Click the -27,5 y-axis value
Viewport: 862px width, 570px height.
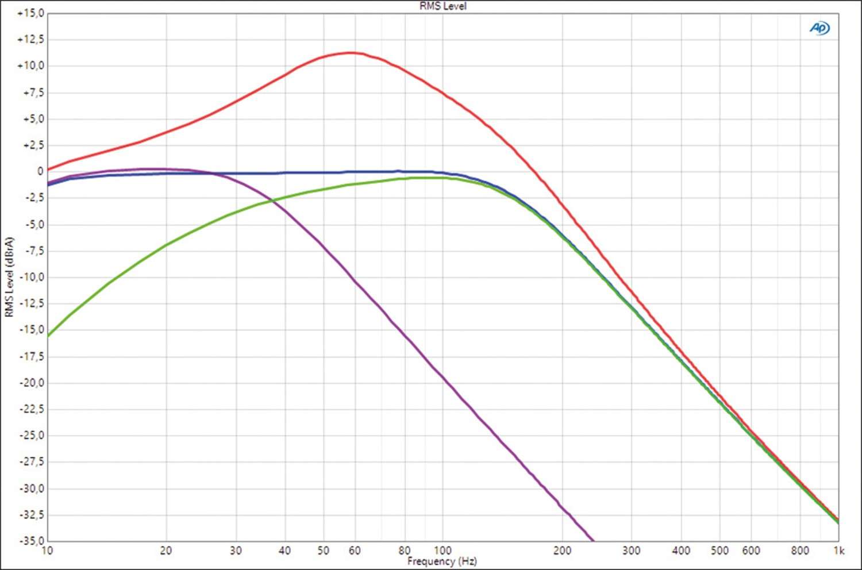click(32, 462)
